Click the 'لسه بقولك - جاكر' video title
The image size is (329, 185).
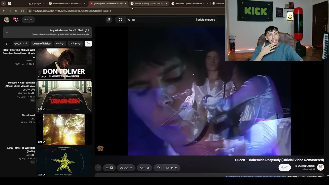coord(28,115)
